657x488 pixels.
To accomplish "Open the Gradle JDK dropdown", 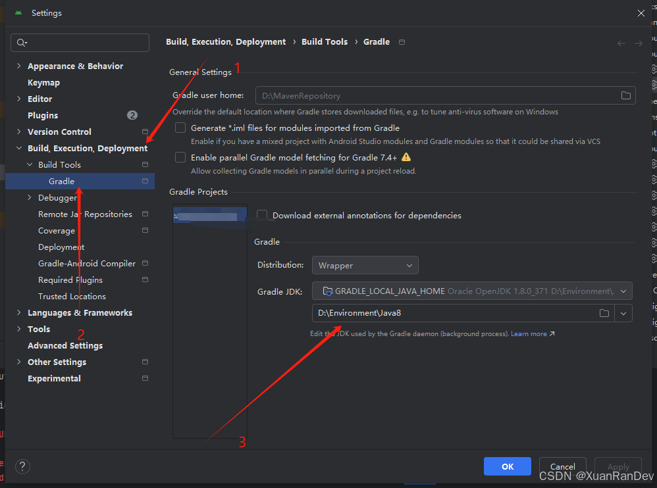I will tap(472, 291).
